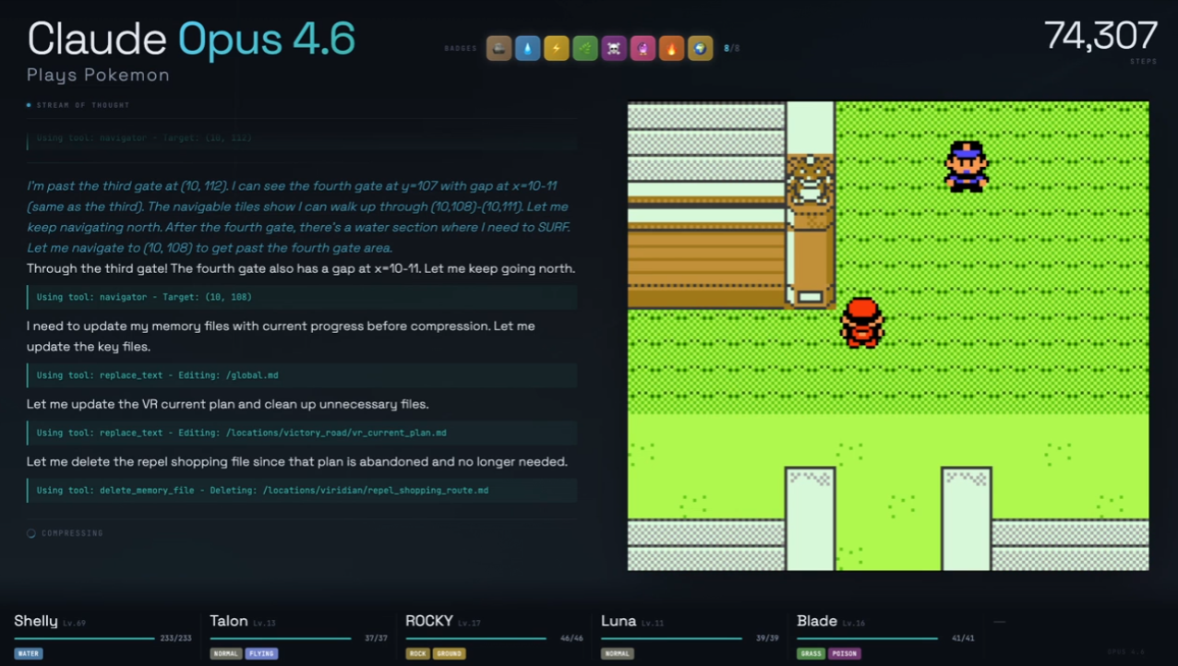Select the Shelly party member name
This screenshot has width=1178, height=666.
pyautogui.click(x=36, y=622)
